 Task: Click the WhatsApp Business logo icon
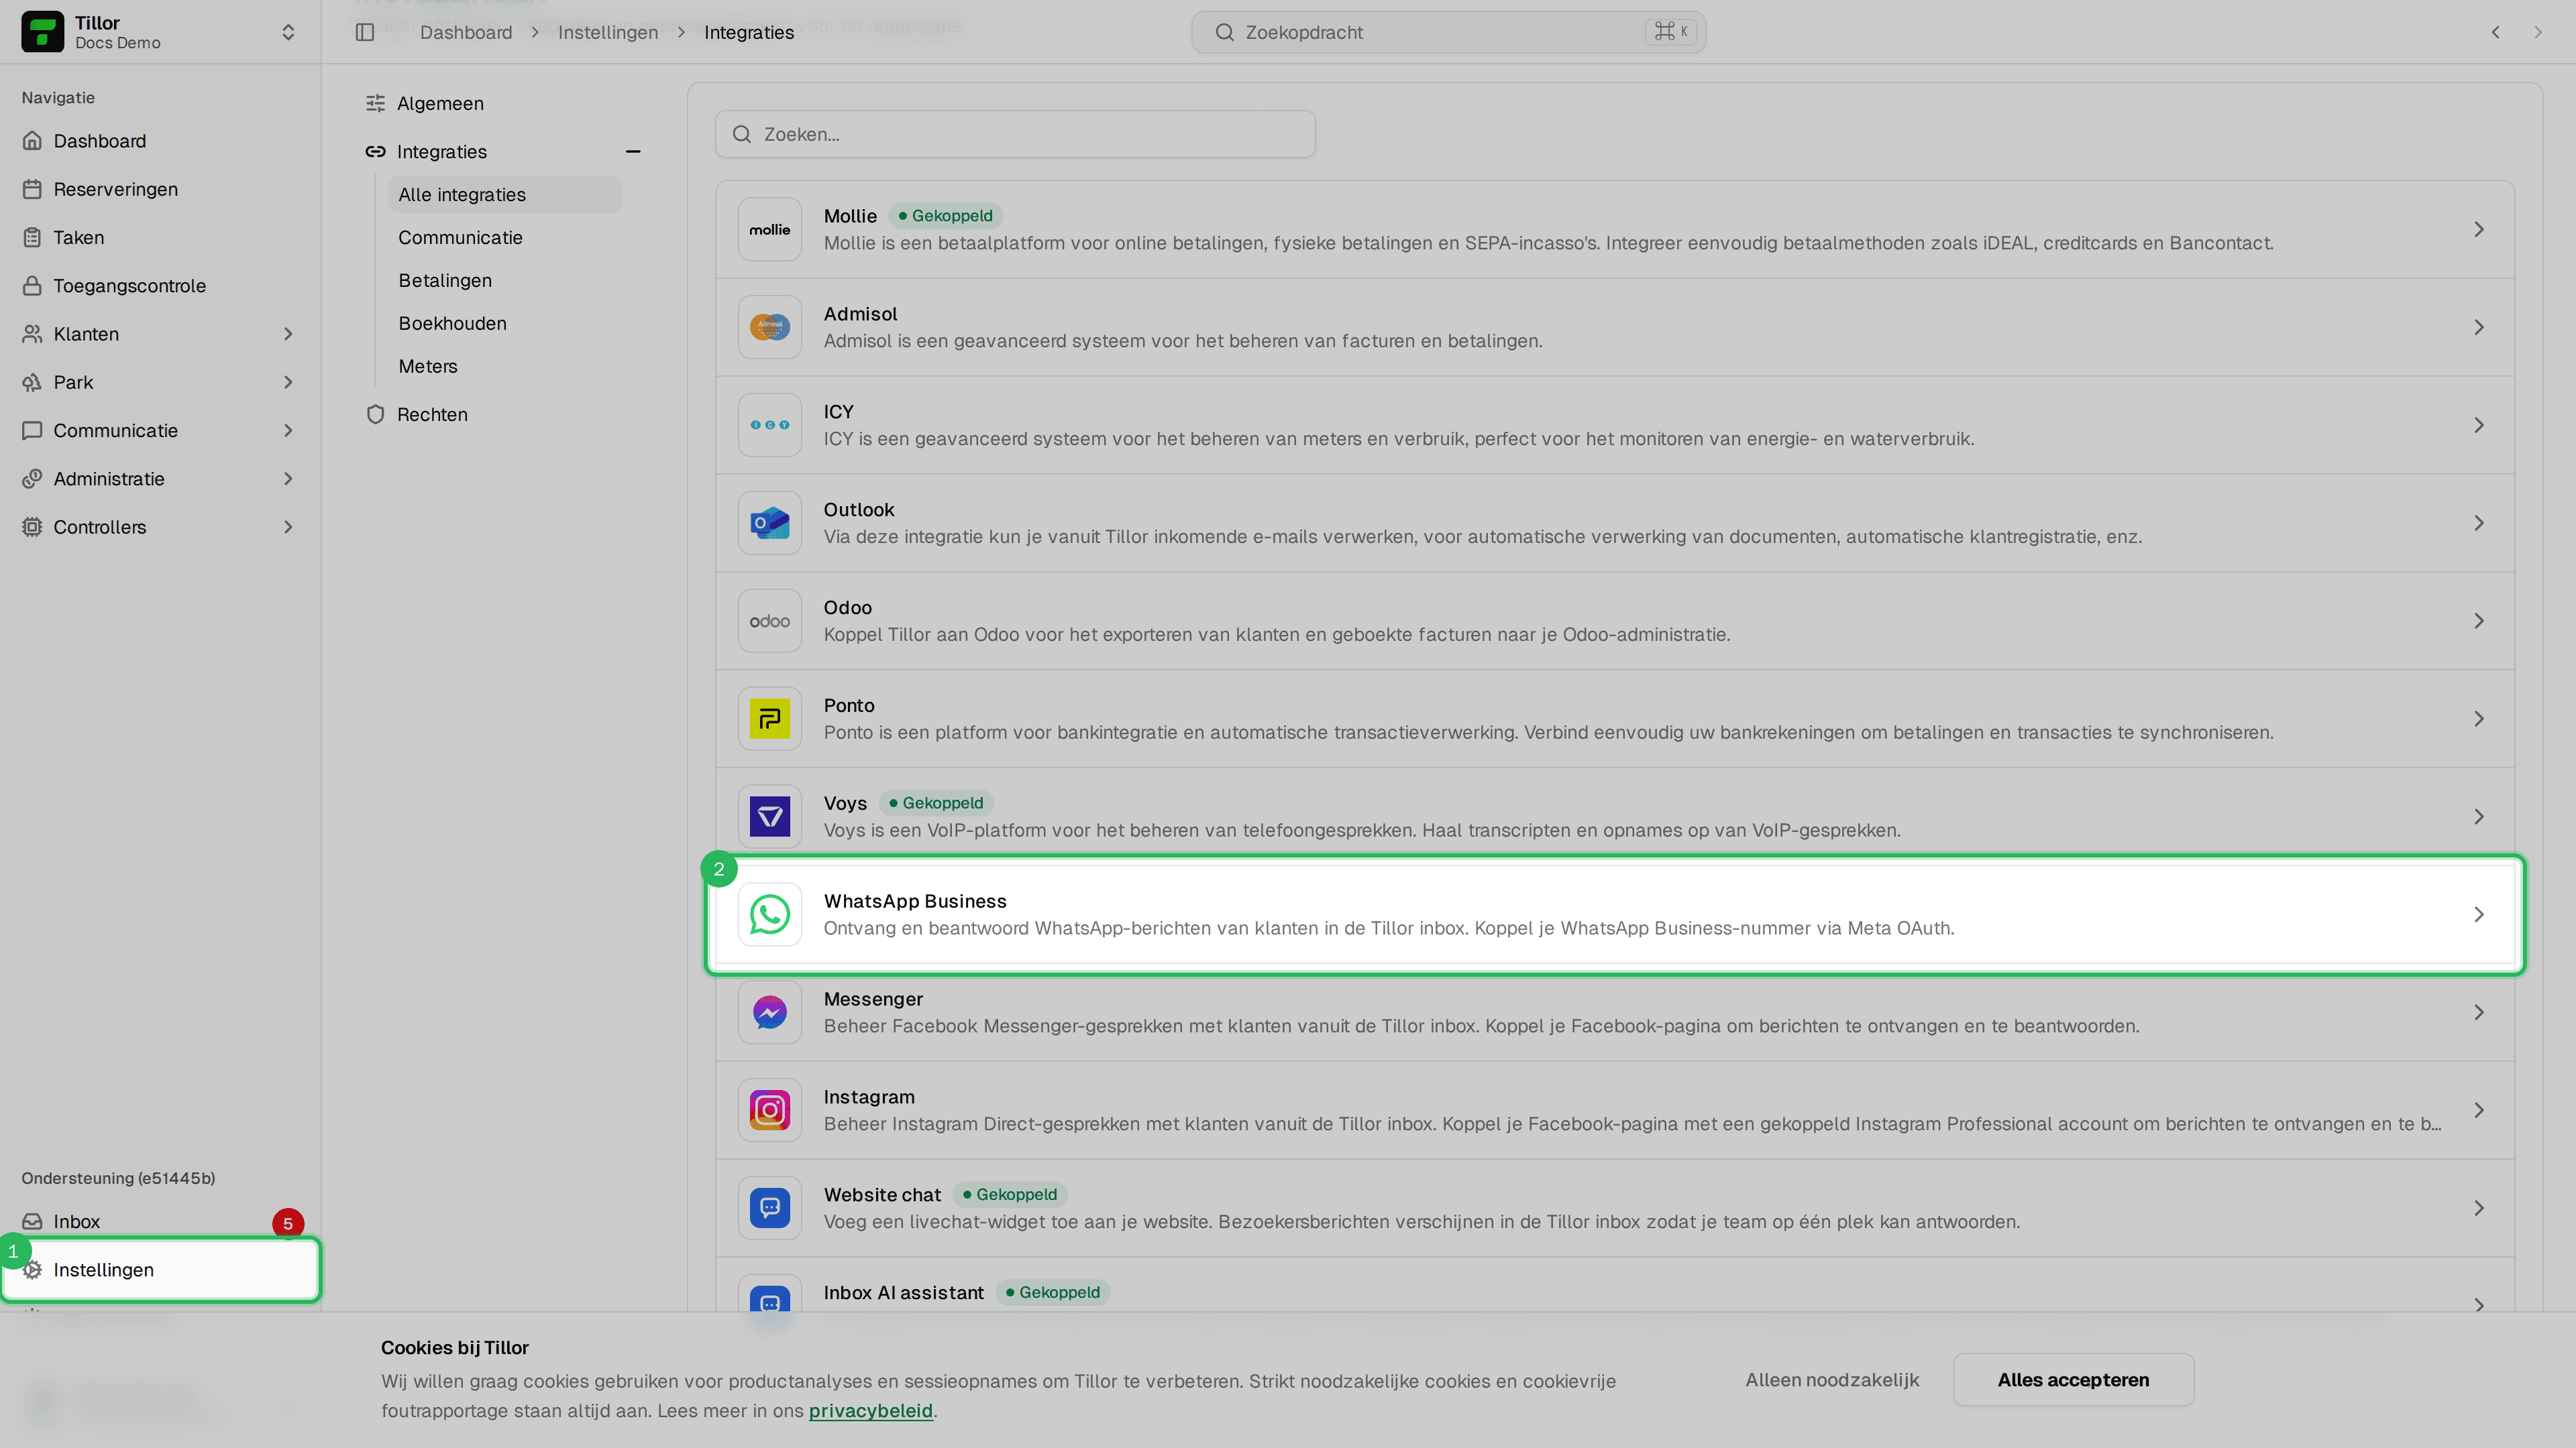(x=770, y=914)
